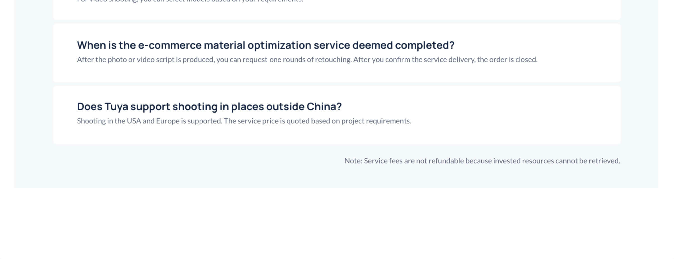Click the white card containing the China FAQ
Screen dimensions: 674x259
[337, 115]
